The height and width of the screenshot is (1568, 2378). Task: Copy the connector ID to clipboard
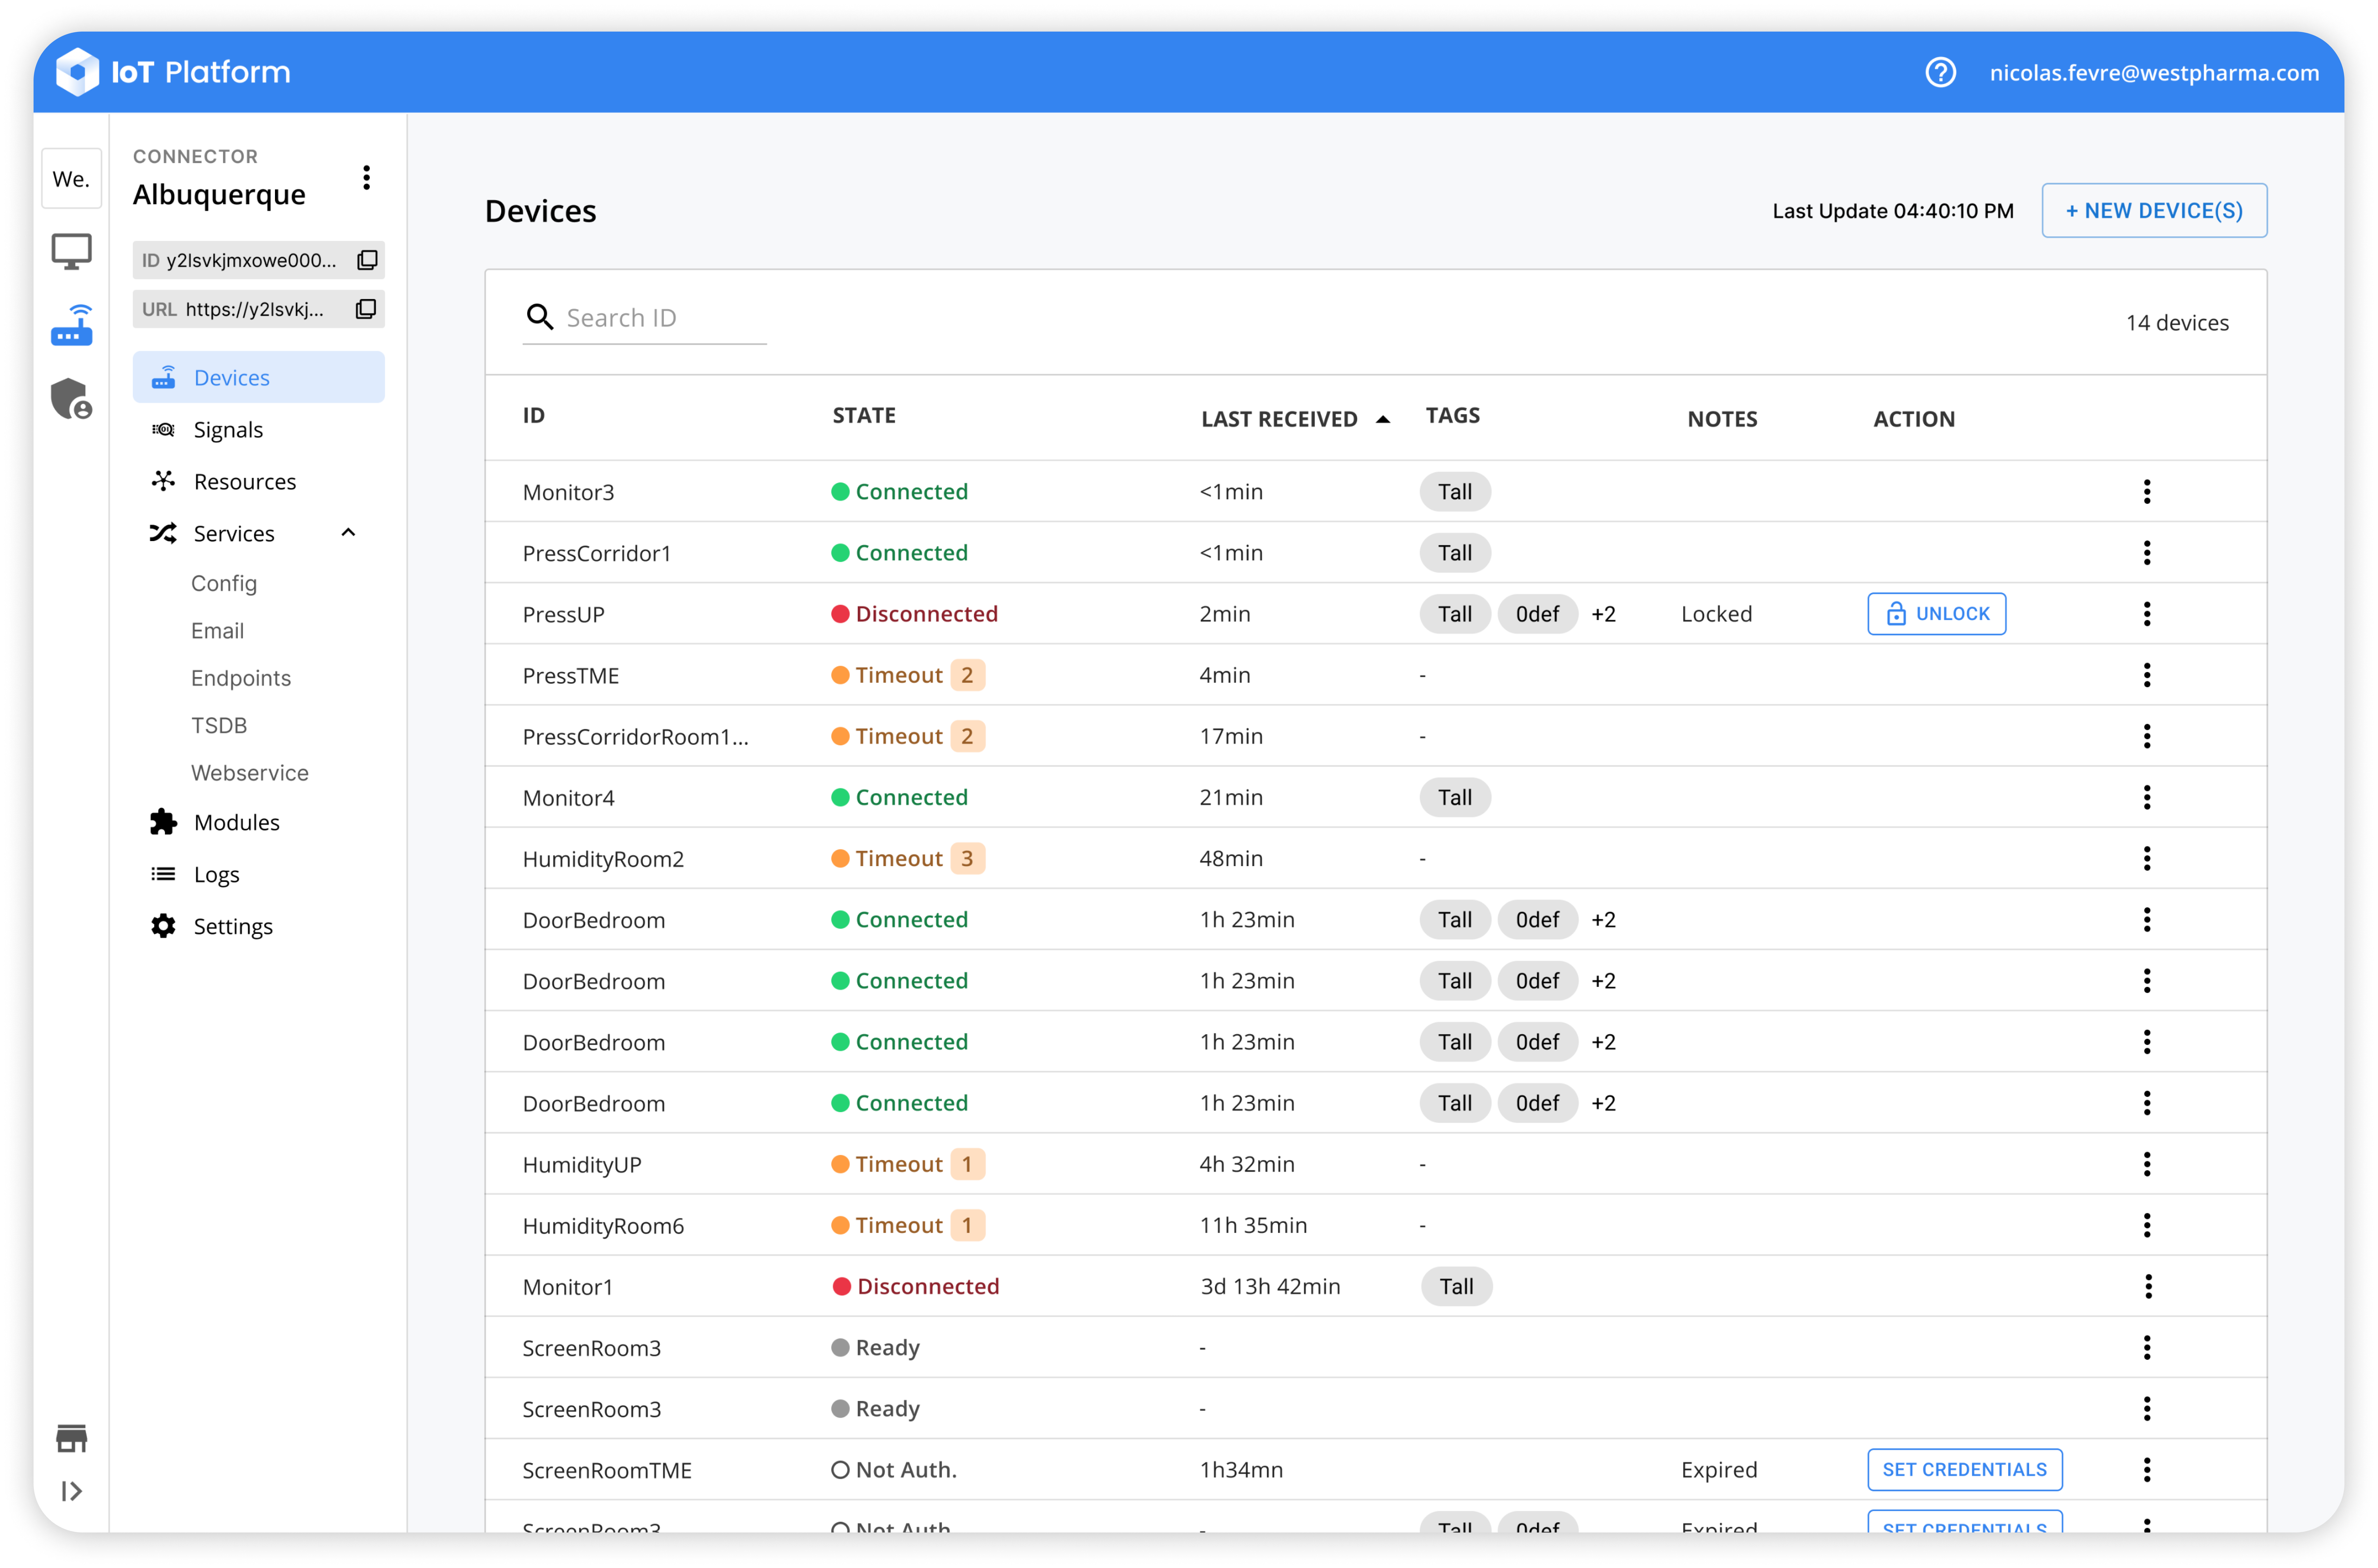(x=367, y=260)
